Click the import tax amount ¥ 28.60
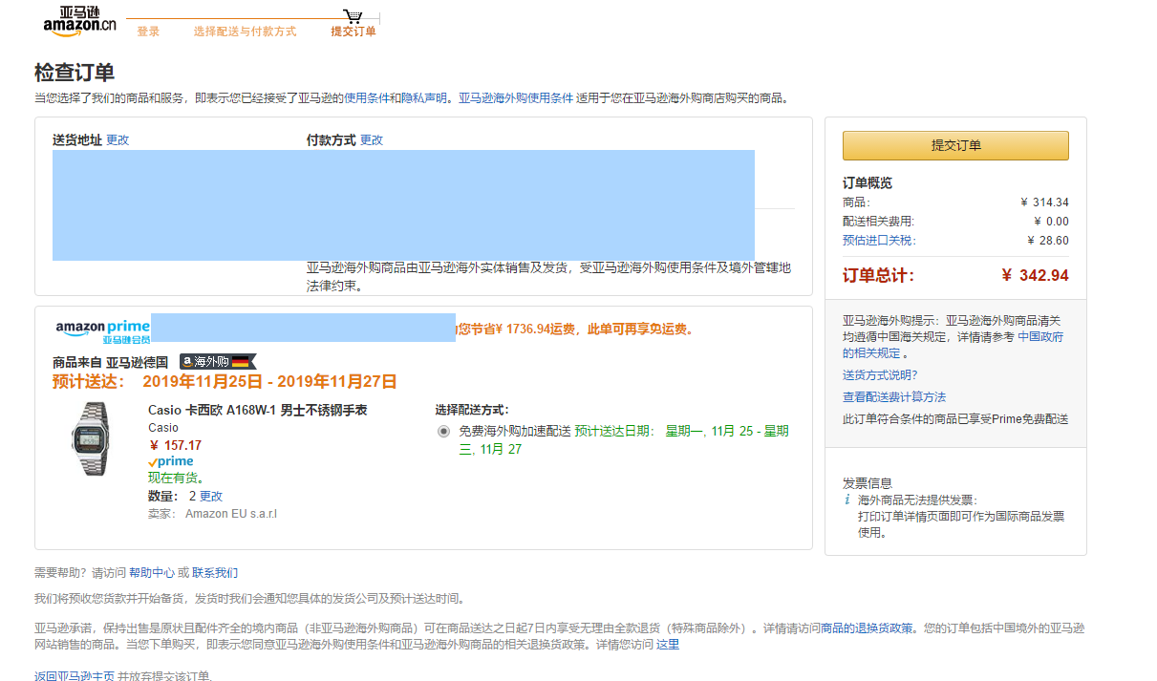This screenshot has height=681, width=1157. (1048, 241)
